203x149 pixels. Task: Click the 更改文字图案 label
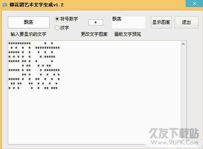coord(94,34)
